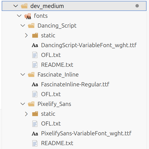Expand the static folder under Dancing_Script

click(26, 35)
